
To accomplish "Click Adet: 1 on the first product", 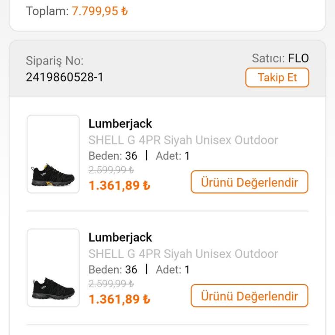I will pyautogui.click(x=173, y=156).
